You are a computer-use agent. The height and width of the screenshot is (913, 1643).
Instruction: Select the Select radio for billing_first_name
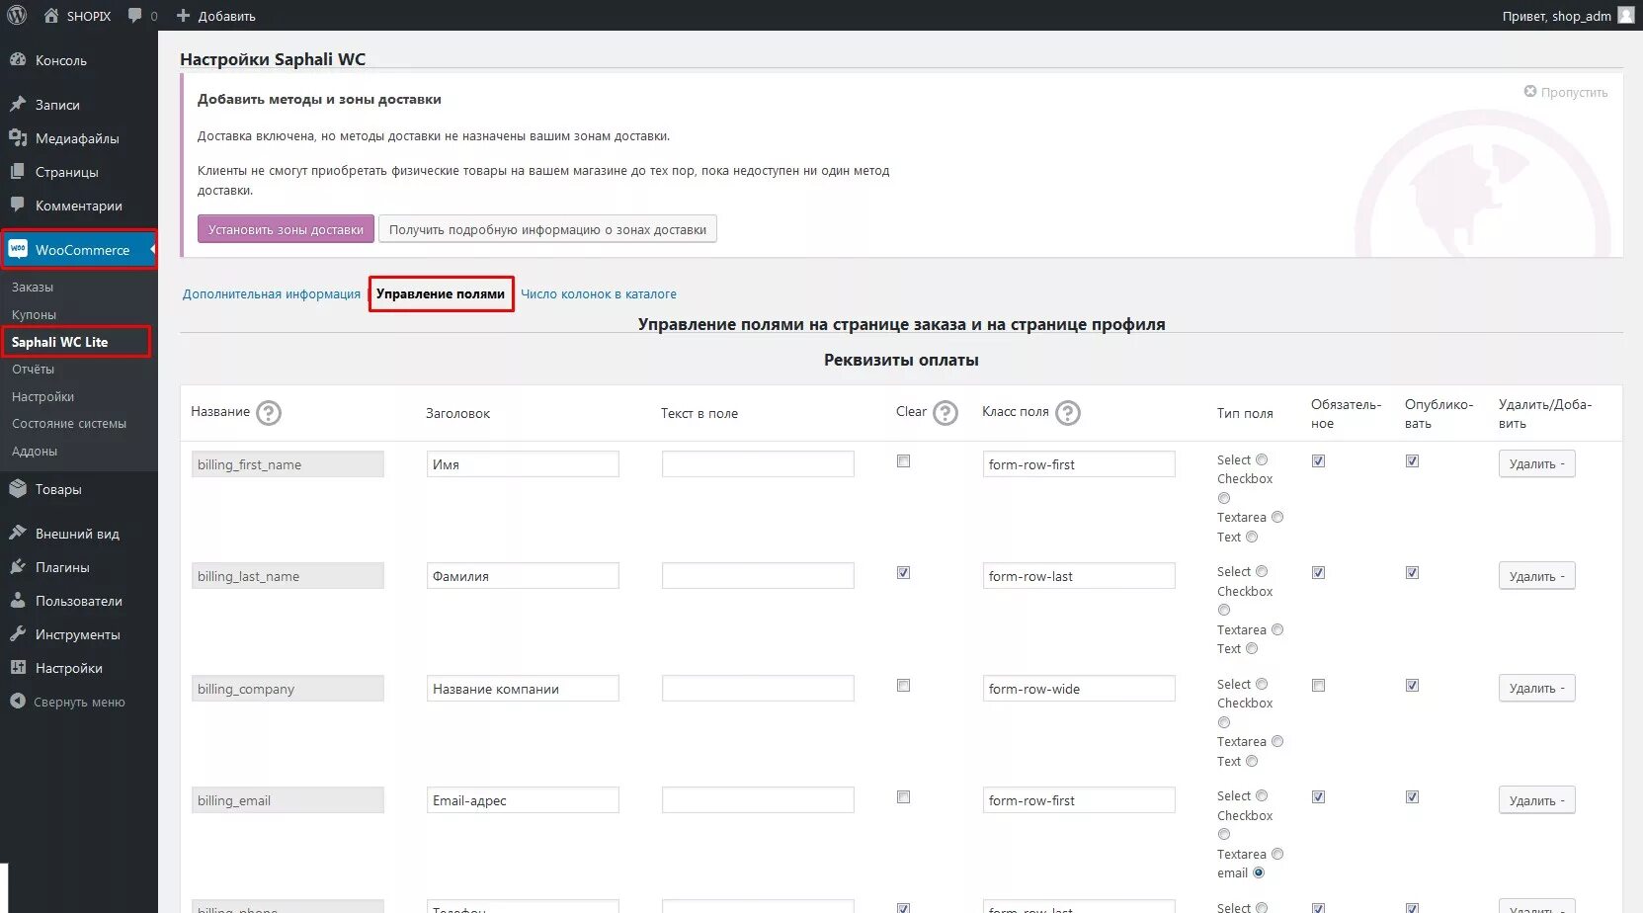(x=1262, y=459)
